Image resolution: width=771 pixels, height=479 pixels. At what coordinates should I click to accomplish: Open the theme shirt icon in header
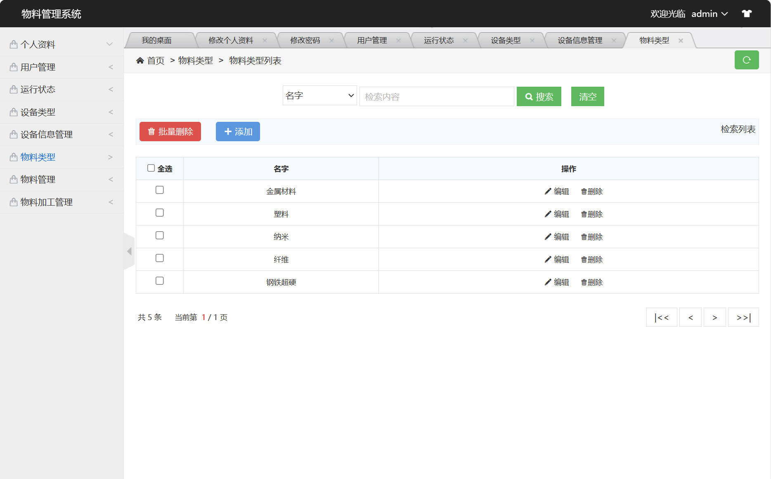point(747,13)
